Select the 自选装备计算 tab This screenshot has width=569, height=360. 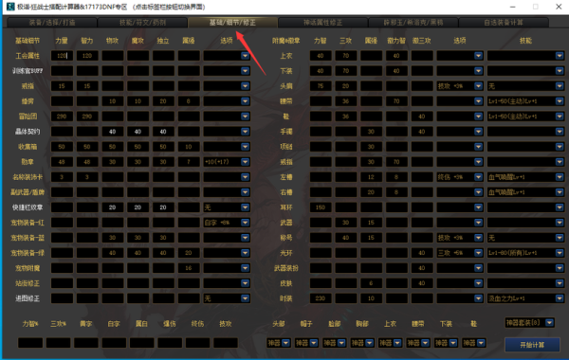[x=504, y=23]
